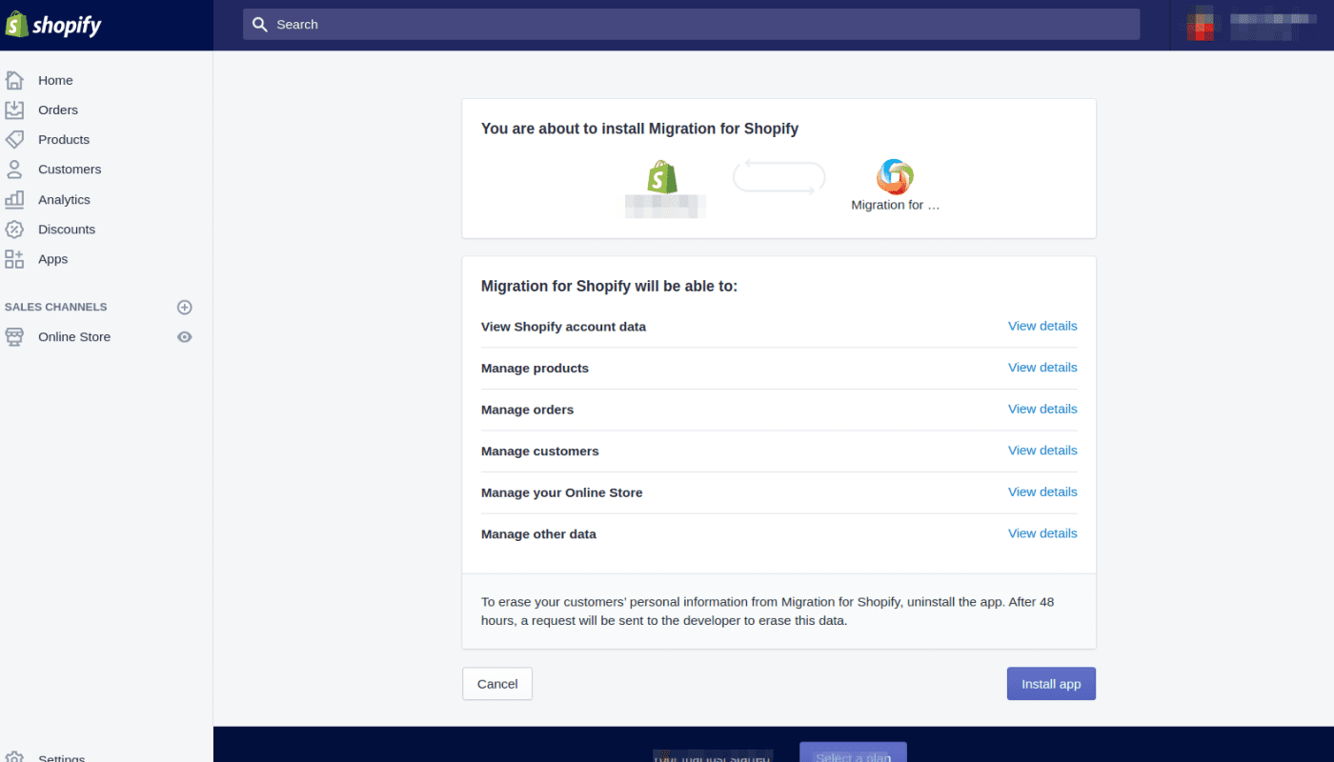Click 'You are about to install' heading

[x=639, y=129]
